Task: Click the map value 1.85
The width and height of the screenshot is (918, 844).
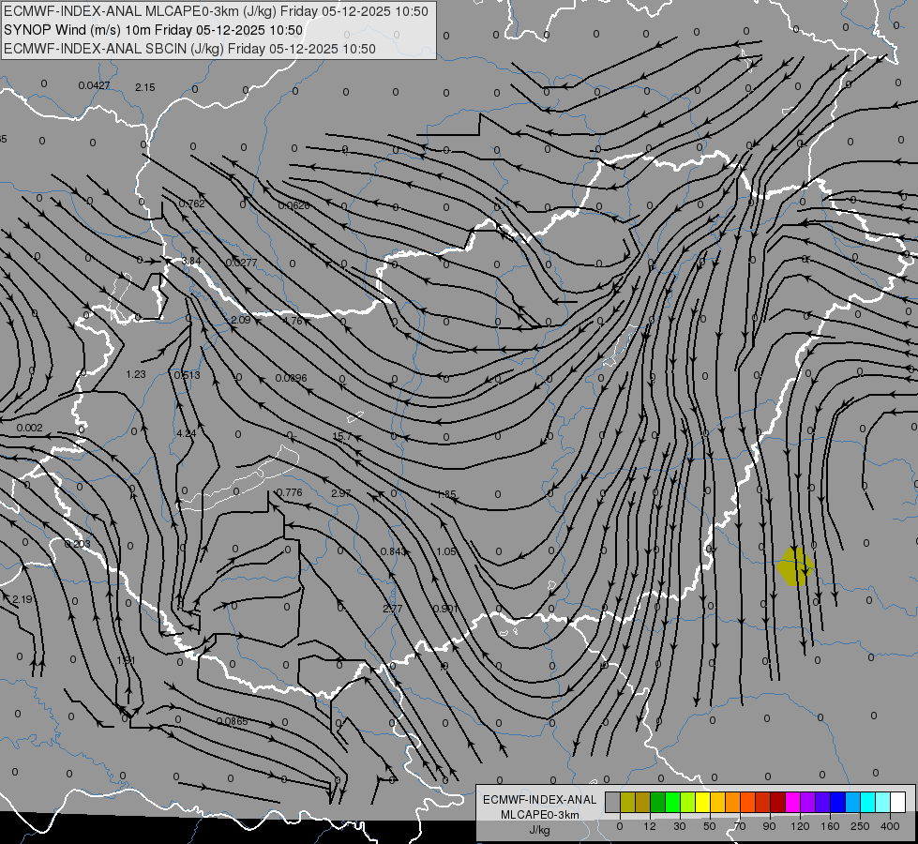Action: 446,494
